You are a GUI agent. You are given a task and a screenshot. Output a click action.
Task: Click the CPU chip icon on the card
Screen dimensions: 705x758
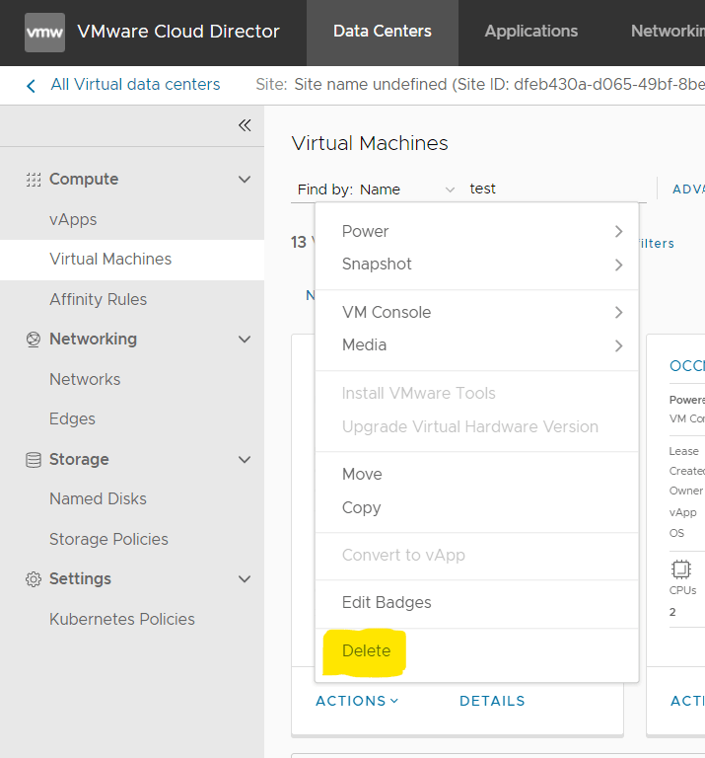click(681, 568)
